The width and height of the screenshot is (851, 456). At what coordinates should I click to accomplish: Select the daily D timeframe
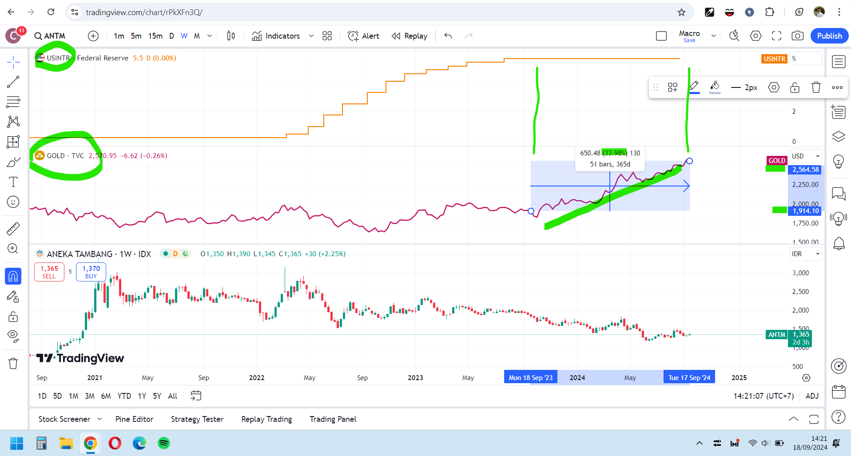pyautogui.click(x=171, y=36)
